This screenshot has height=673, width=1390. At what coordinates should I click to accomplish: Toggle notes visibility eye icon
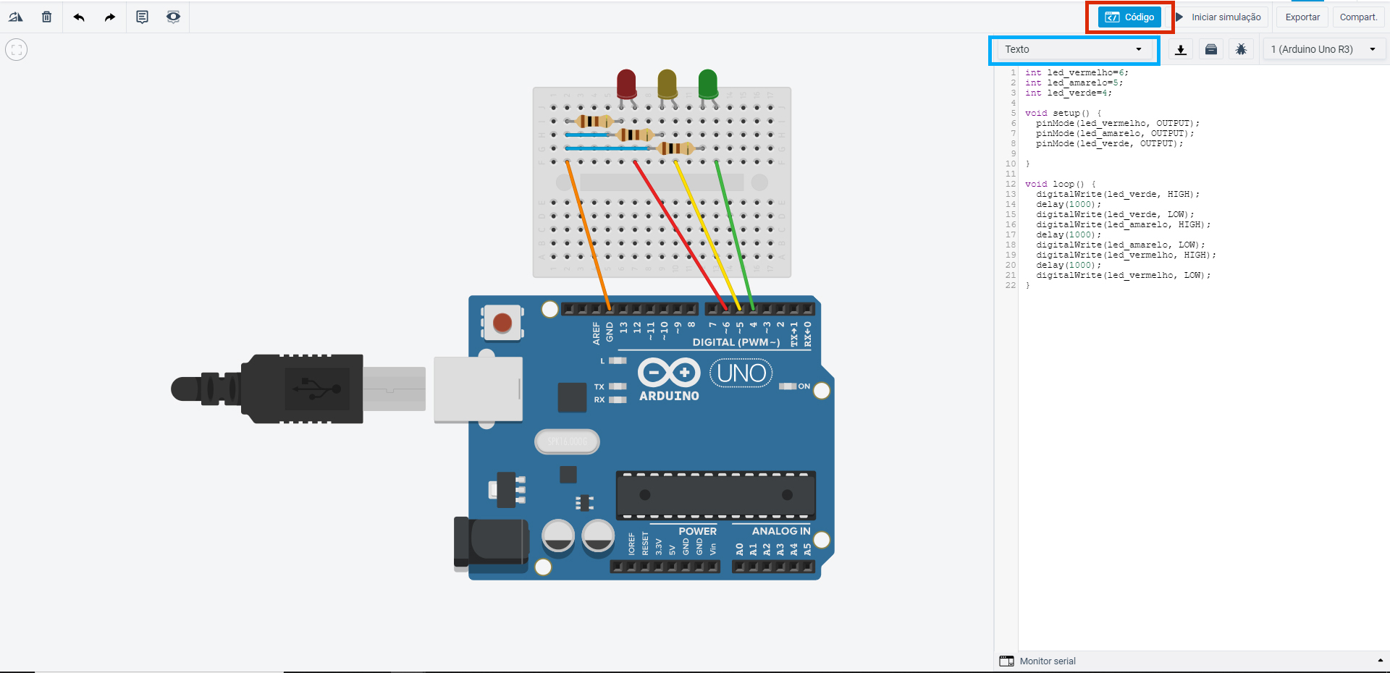point(173,17)
